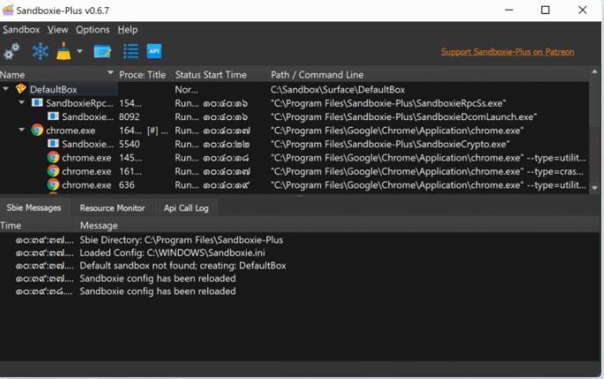Click process list scrollbar down arrow

pos(594,188)
